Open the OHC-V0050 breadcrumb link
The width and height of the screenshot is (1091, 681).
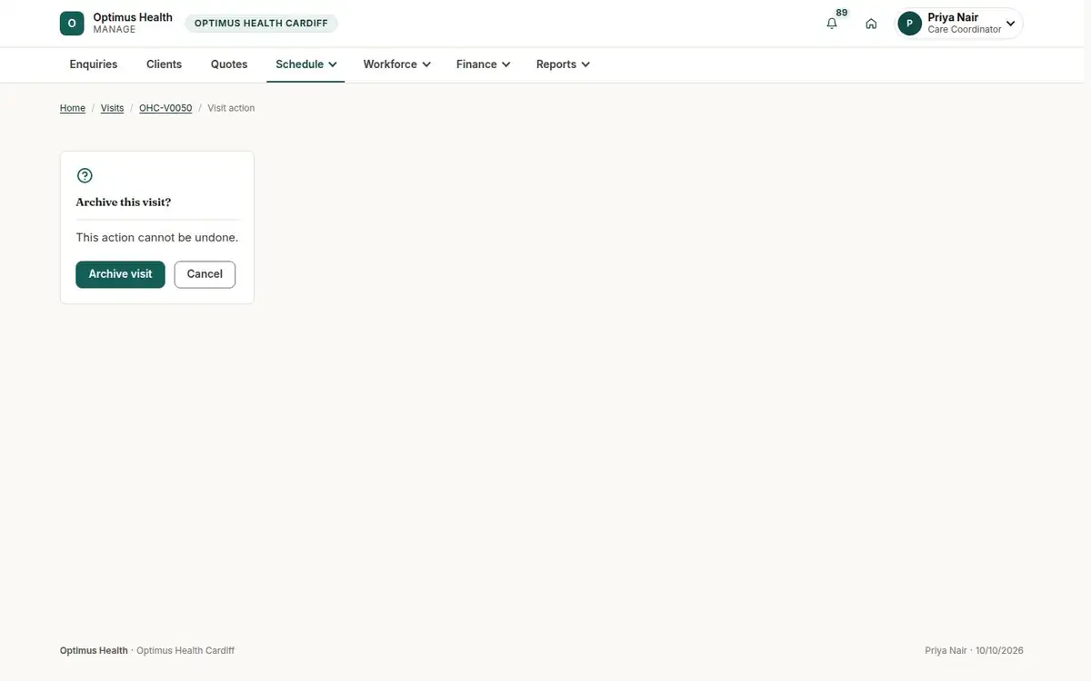165,108
